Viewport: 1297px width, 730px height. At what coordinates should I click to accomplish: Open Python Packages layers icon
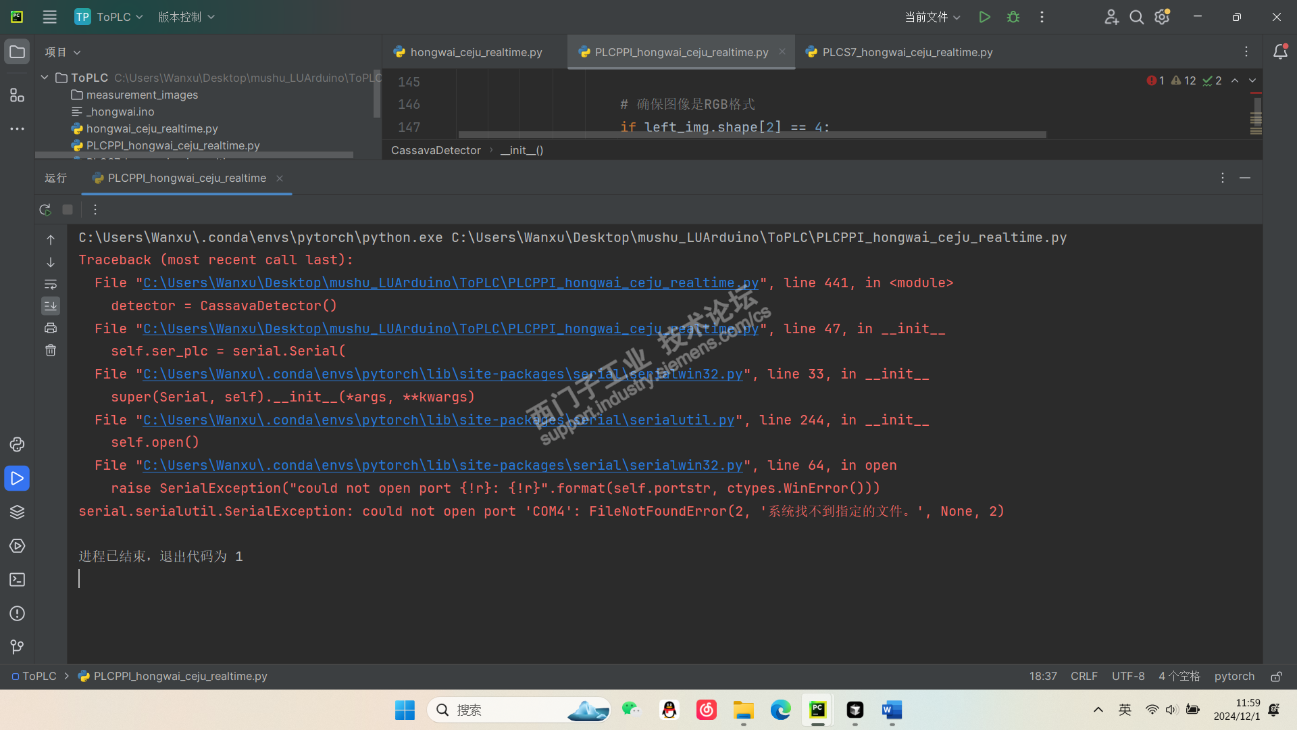17,512
